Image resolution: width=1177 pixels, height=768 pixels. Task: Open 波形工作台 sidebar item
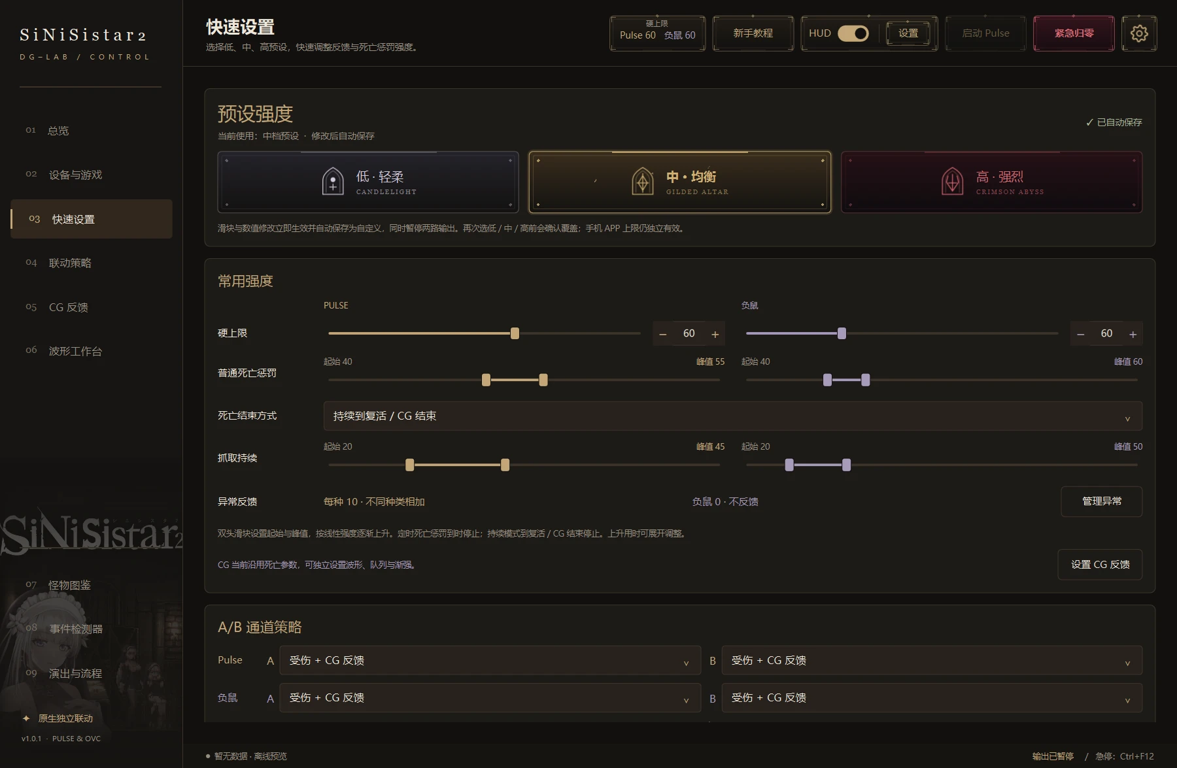tap(92, 351)
